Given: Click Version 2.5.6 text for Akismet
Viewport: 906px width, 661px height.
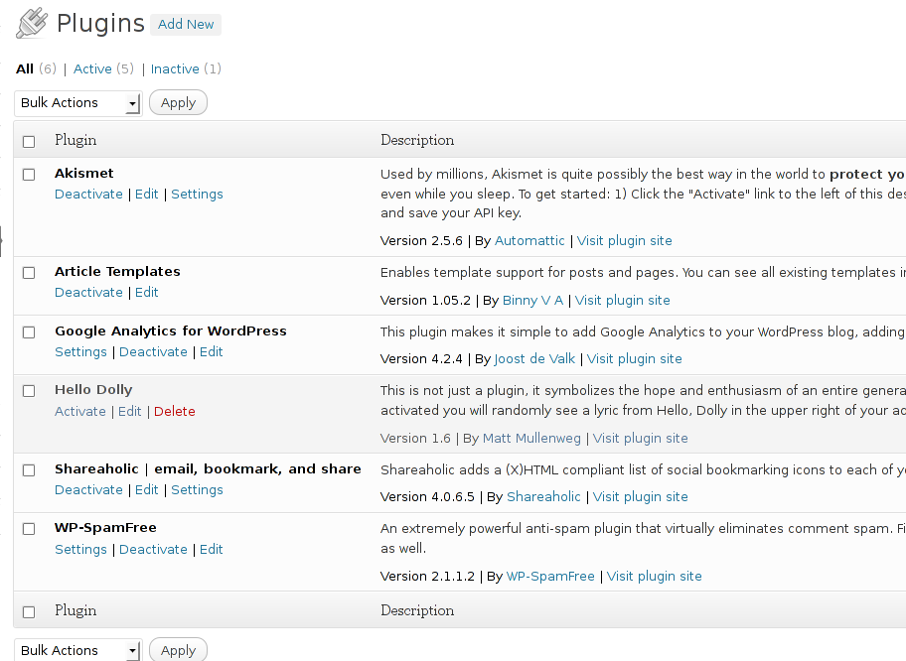Looking at the screenshot, I should tap(421, 241).
